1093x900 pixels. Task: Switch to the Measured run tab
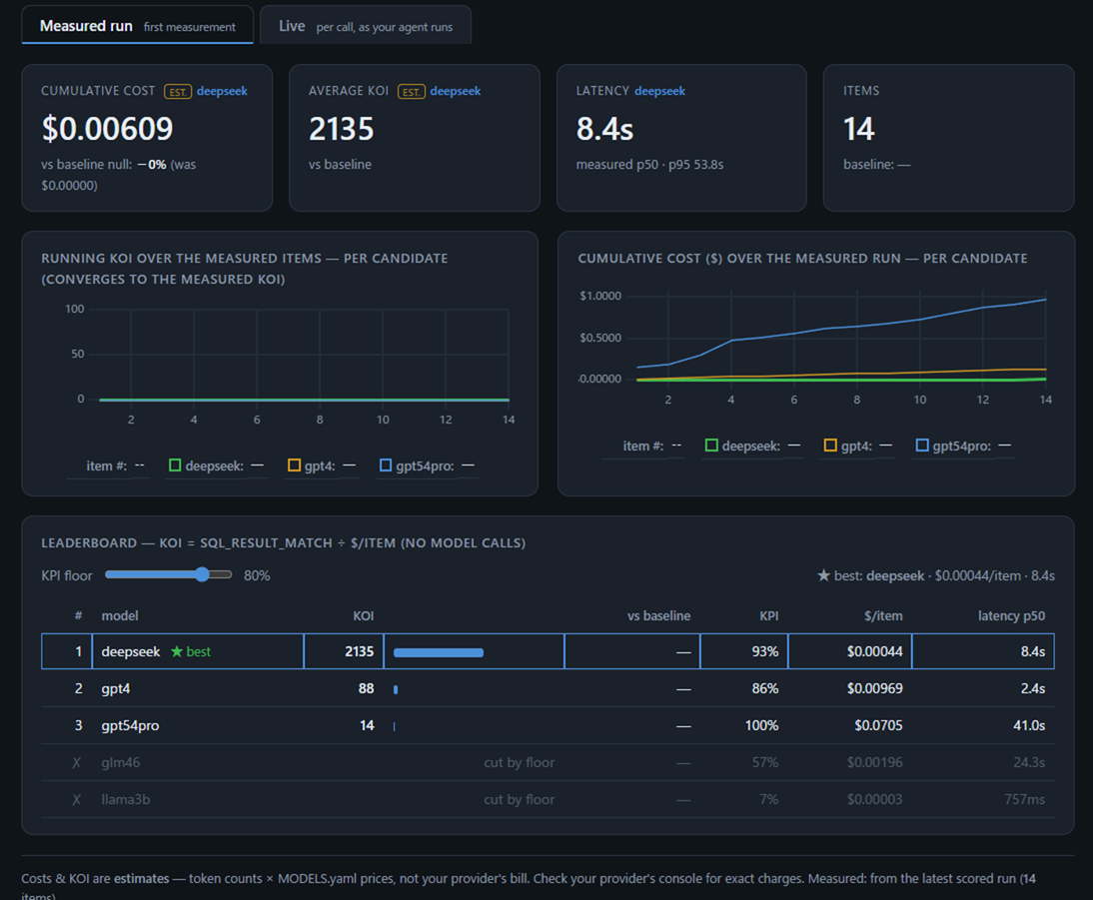(137, 26)
